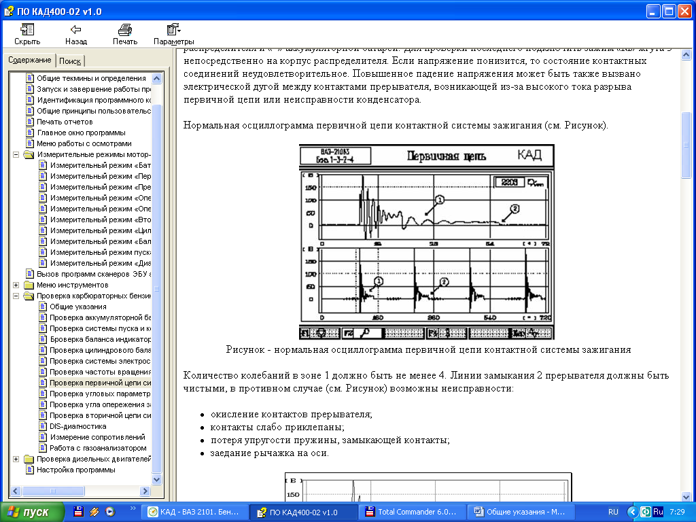Go back with the Назад arrow

76,30
